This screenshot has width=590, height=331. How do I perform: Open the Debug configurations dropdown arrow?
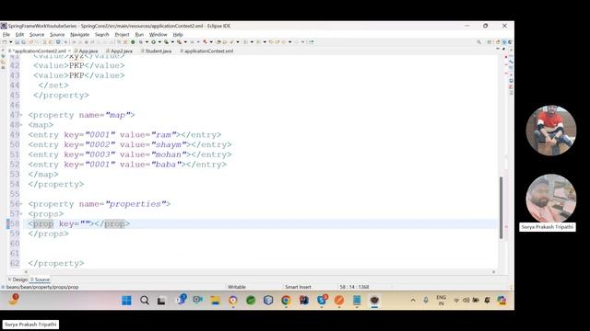147,42
